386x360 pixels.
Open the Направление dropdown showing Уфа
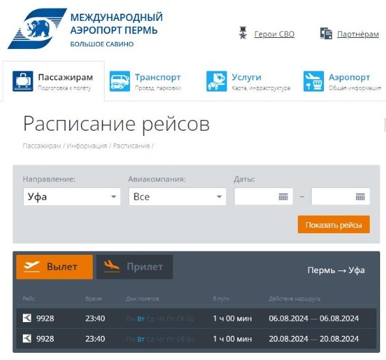(72, 197)
